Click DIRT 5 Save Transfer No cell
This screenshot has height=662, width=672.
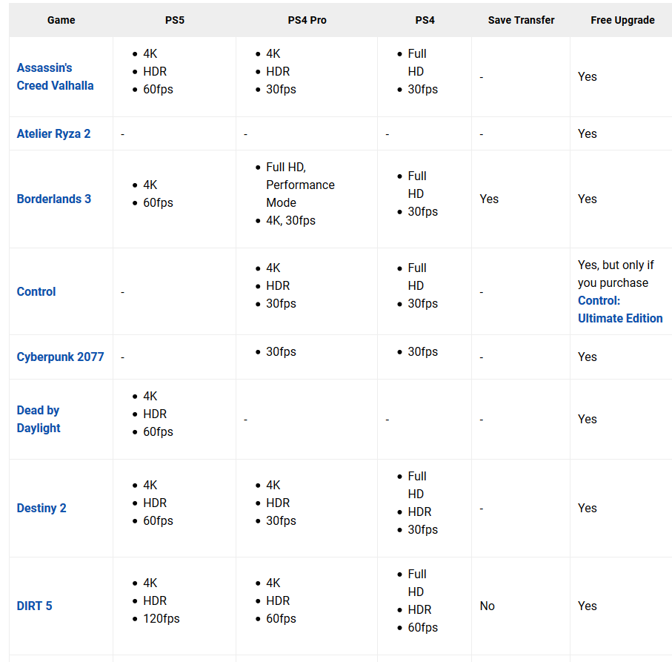click(x=488, y=606)
